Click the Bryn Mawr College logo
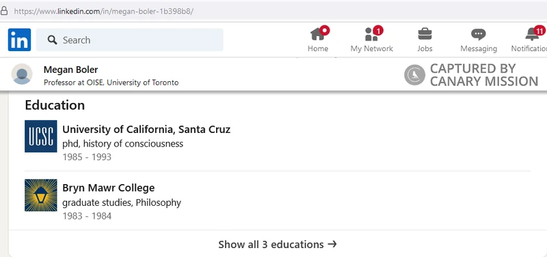Image resolution: width=547 pixels, height=257 pixels. (41, 195)
